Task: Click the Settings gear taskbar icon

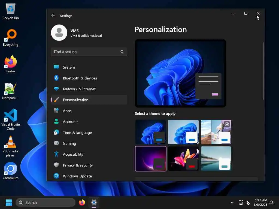Action: coord(94,202)
